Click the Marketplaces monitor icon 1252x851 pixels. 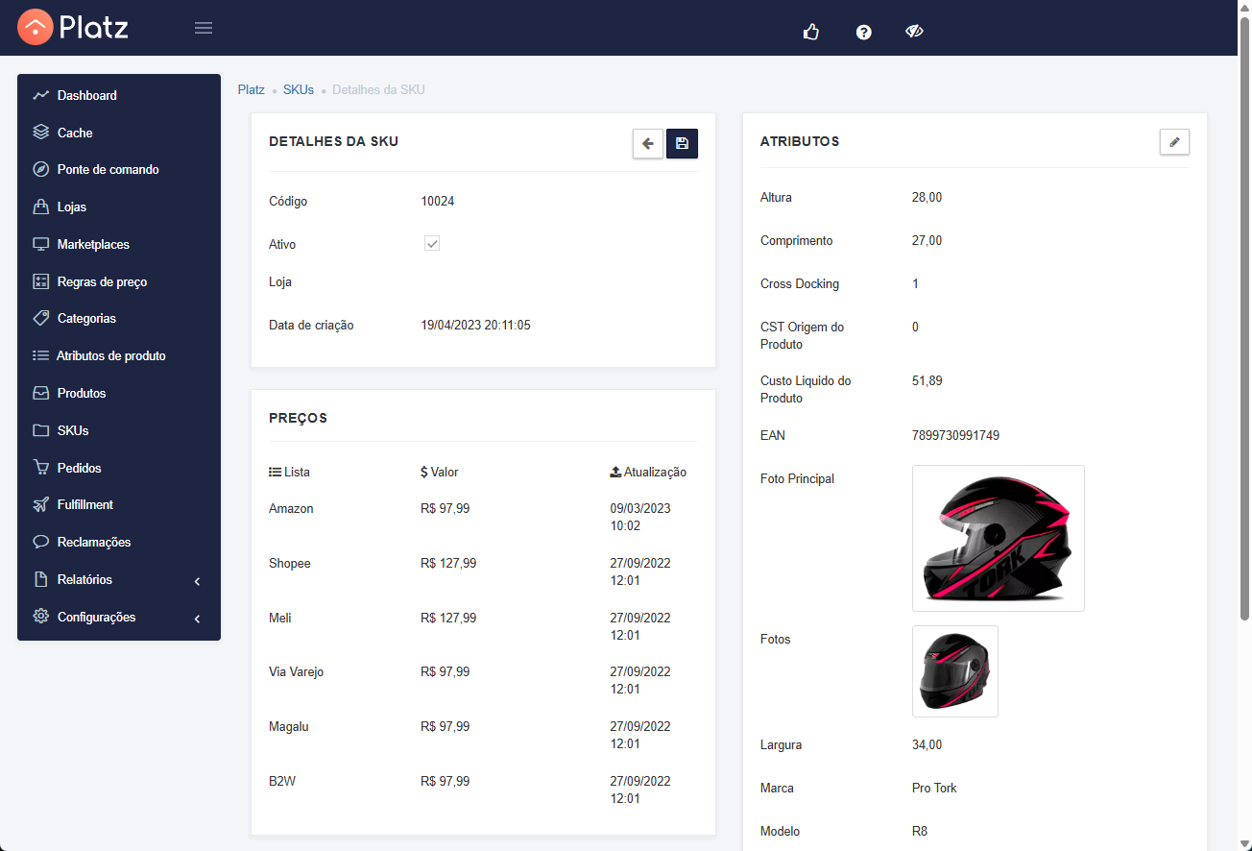[x=40, y=244]
